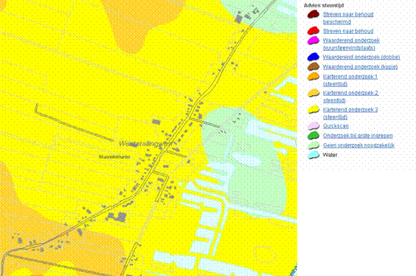Open 'Waarderend onderzoek (vuursteenvindplaats)' link
Screen dimensions: 416x276
click(x=351, y=44)
